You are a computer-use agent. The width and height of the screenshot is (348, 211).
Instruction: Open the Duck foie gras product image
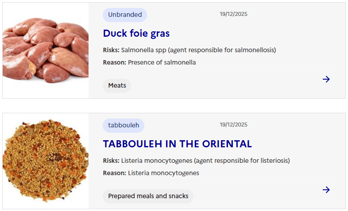coord(46,50)
